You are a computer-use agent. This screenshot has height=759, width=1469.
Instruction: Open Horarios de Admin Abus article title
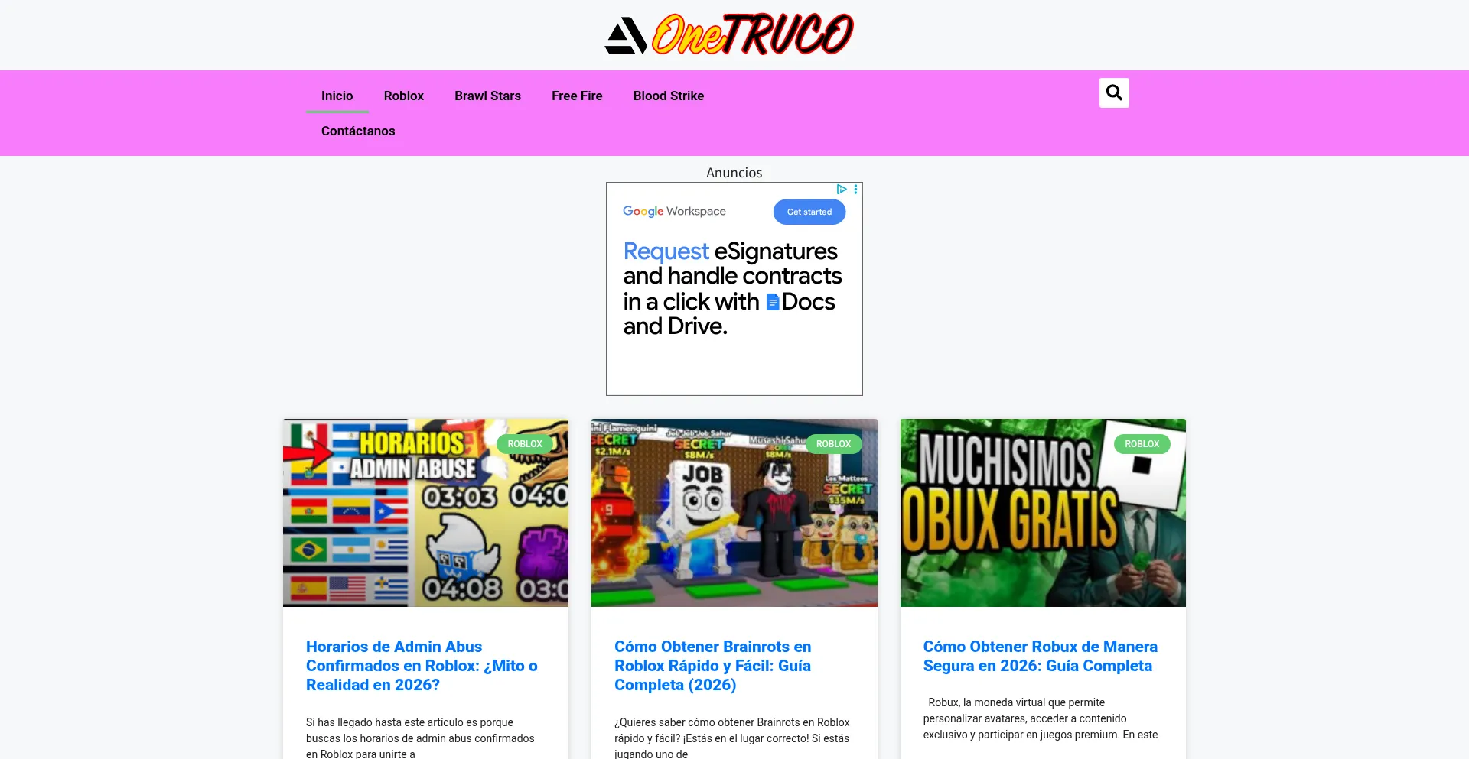(422, 666)
